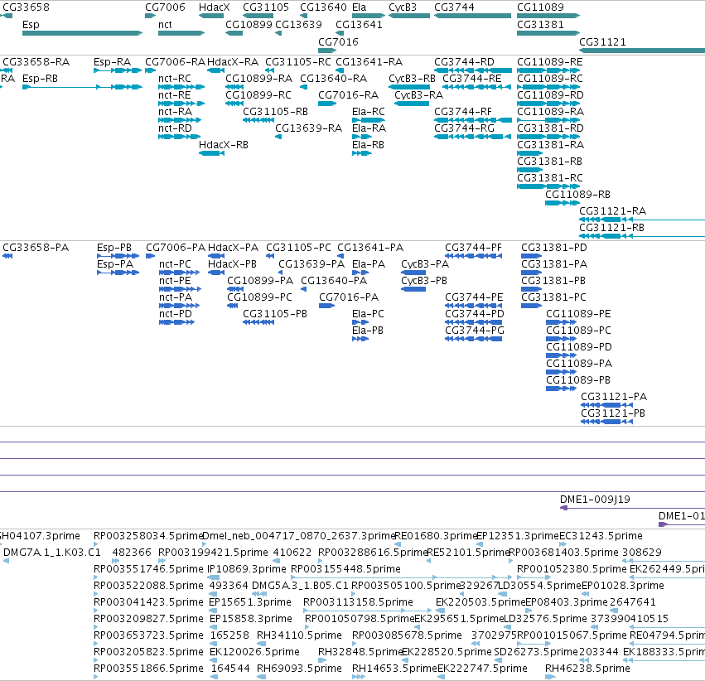Select the CG31105-RB transcript glyph
Image resolution: width=705 pixels, height=681 pixels.
coord(258,120)
